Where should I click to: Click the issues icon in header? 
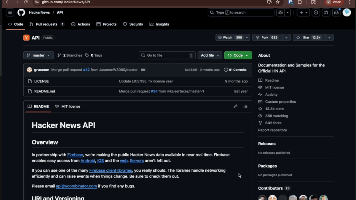[316, 12]
